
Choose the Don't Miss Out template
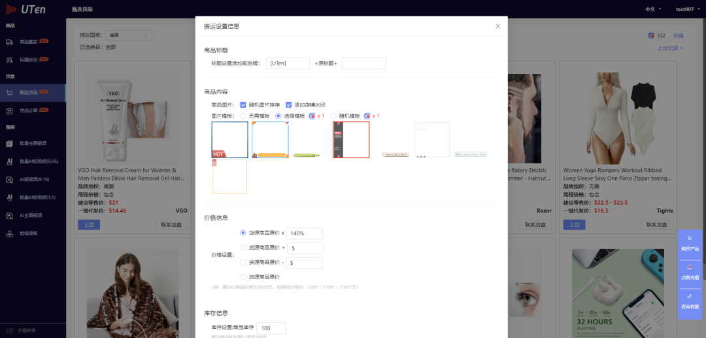(395, 154)
